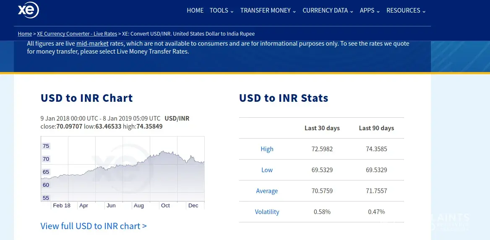Click the Average stats row label
Viewport: 490px width, 240px height.
point(267,191)
